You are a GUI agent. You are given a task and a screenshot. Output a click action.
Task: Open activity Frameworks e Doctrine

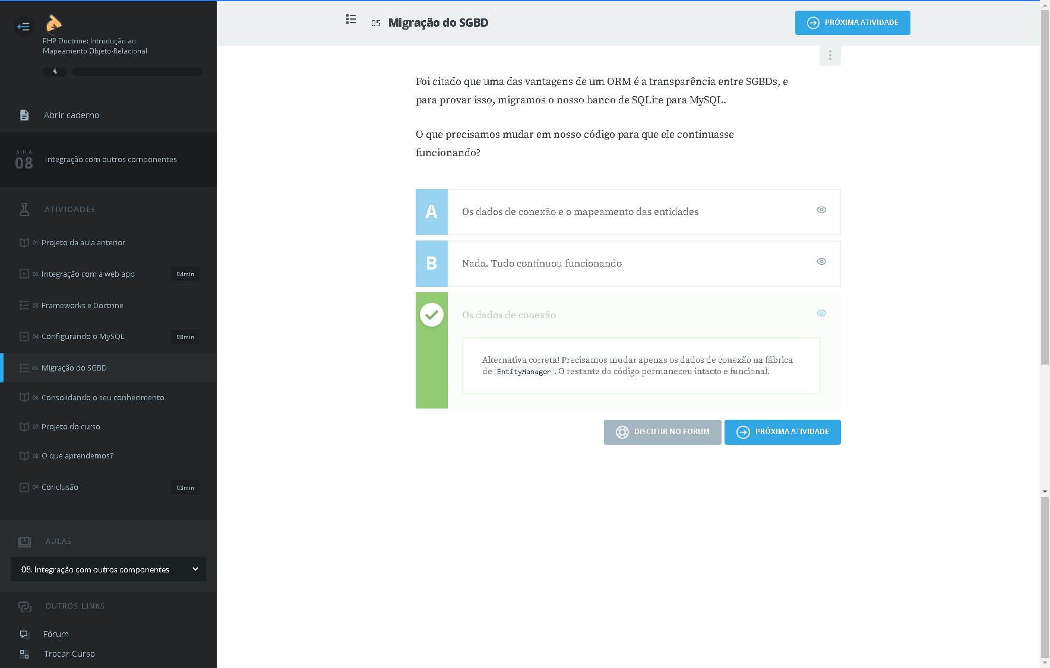pos(83,306)
